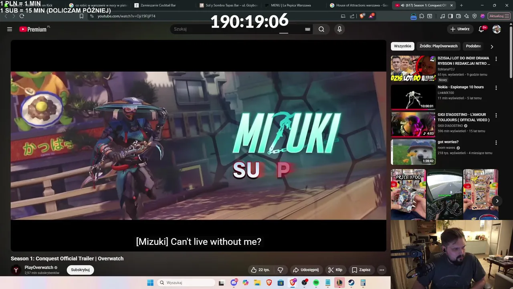Advance Shorts shelf with next arrow
Screen dimensions: 513x289
[497, 201]
